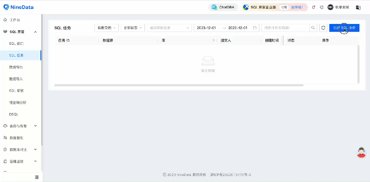Screen dimensions: 370x182
Task: Open 我提交的 filter dropdown
Action: pyautogui.click(x=106, y=28)
